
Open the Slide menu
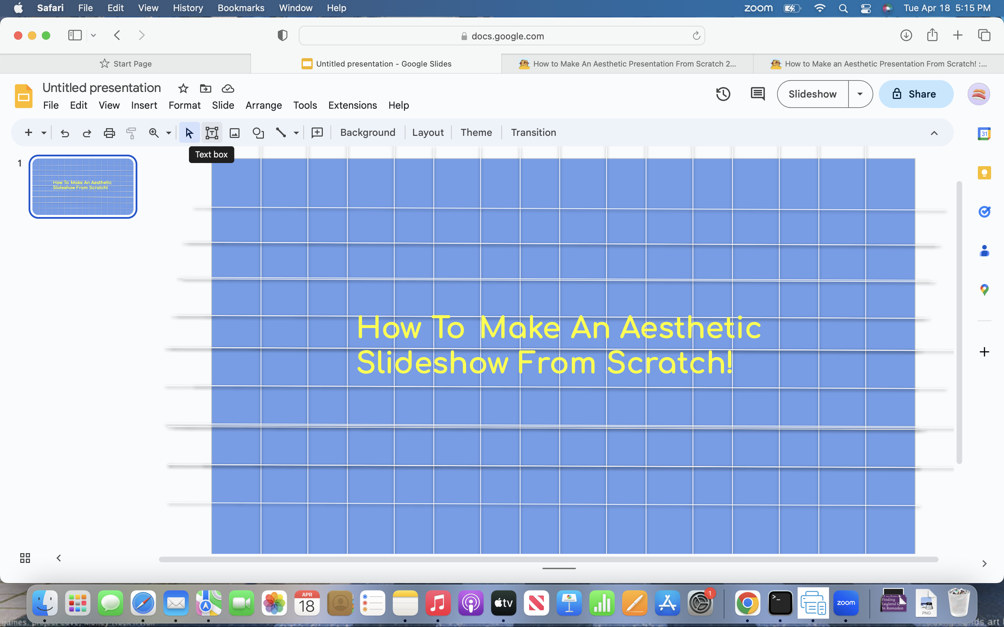pyautogui.click(x=223, y=105)
